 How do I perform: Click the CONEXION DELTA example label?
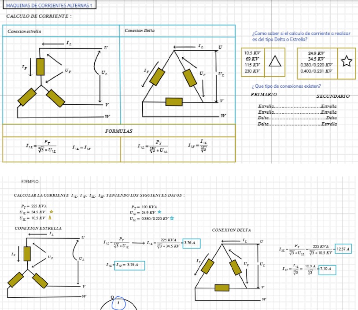231,230
